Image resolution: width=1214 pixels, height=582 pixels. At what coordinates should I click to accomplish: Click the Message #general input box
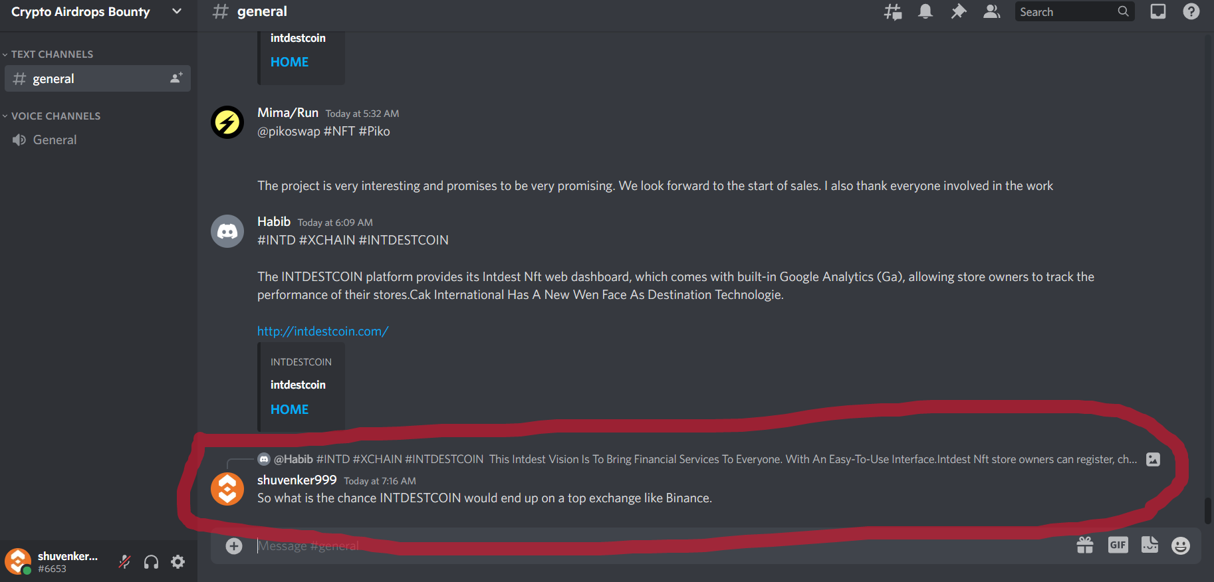[x=662, y=546]
